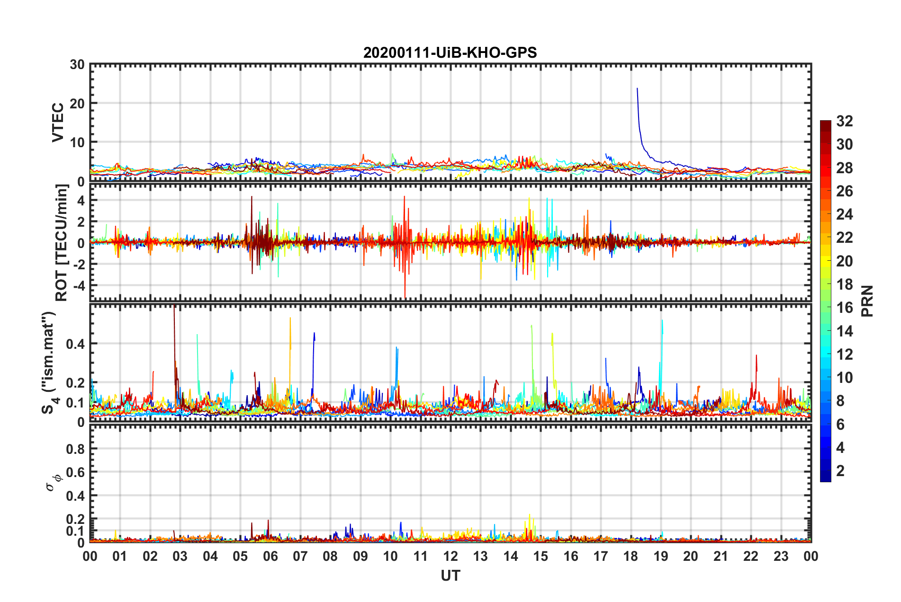
Task: Click the cyan region of the colorbar near 12
Action: click(x=826, y=354)
